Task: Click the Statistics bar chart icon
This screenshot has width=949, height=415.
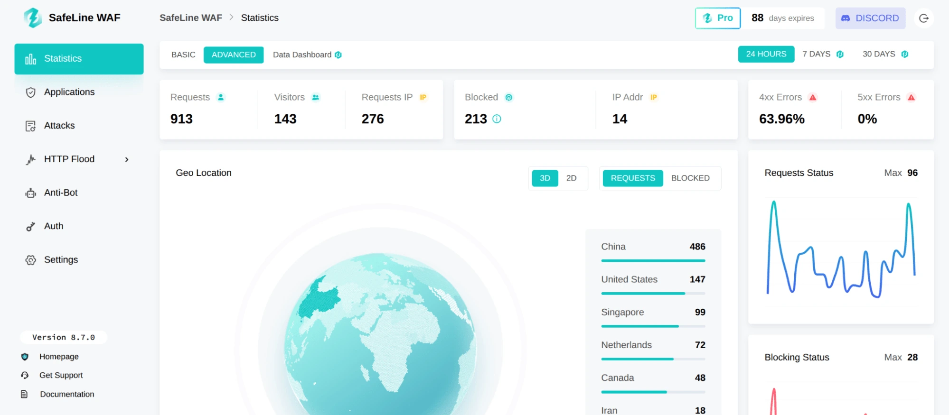Action: (x=30, y=59)
